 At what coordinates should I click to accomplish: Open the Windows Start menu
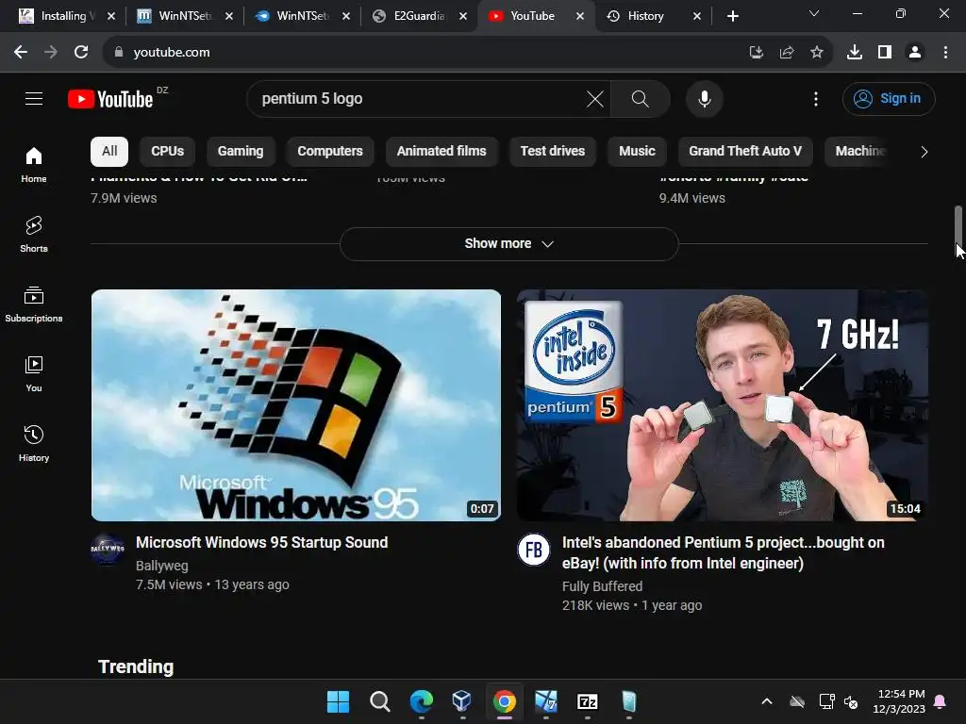[x=338, y=701]
